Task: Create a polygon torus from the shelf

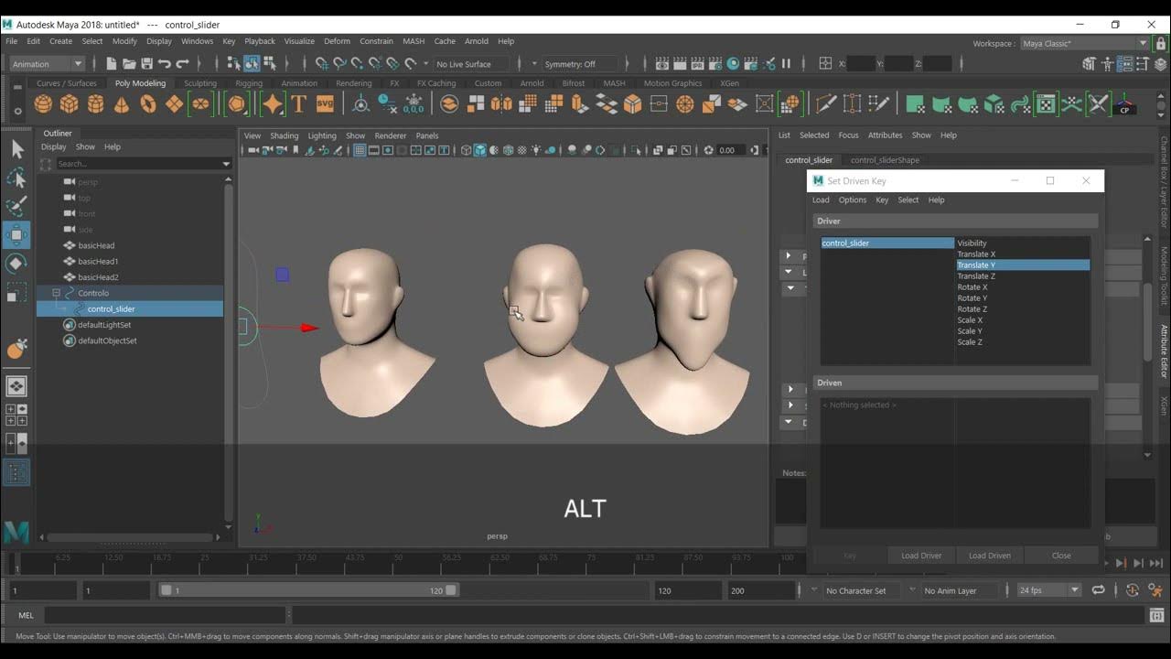Action: tap(148, 104)
